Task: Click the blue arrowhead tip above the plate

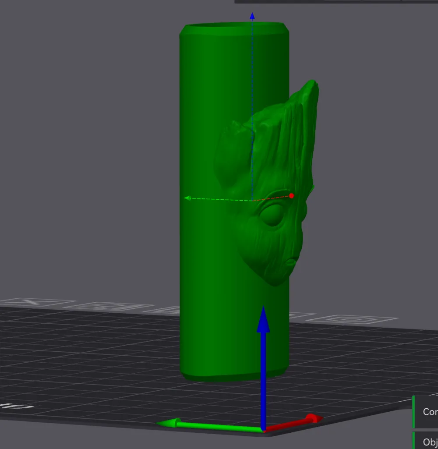Action: pos(263,309)
